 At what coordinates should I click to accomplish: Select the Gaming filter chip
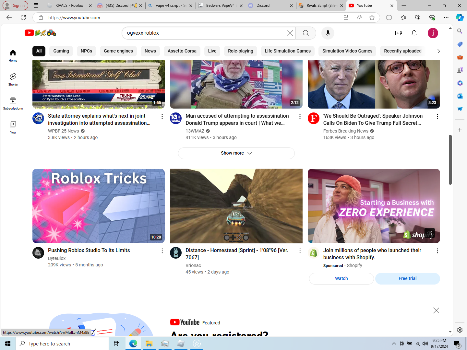pos(61,51)
